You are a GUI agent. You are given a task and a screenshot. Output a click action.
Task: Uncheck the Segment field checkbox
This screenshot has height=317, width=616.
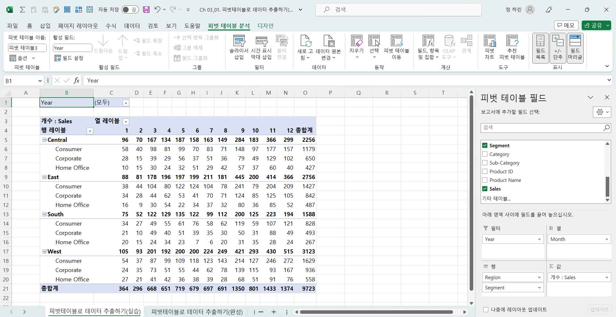tap(485, 145)
